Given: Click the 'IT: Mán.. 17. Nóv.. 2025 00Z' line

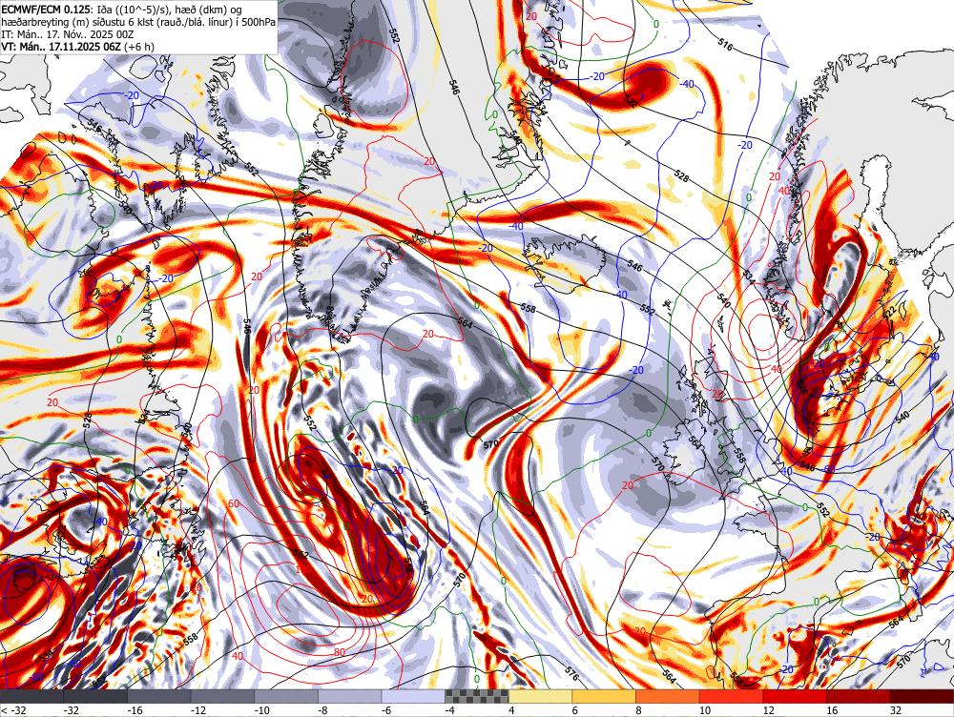Looking at the screenshot, I should click(68, 33).
